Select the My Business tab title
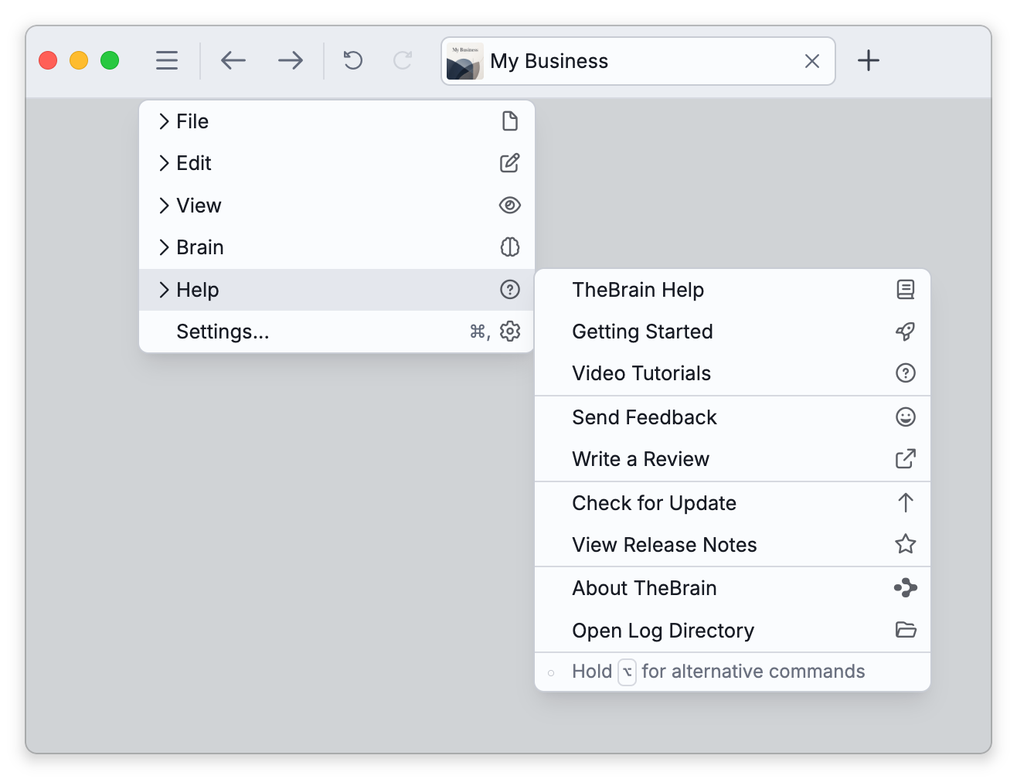Image resolution: width=1017 pixels, height=779 pixels. coord(549,61)
